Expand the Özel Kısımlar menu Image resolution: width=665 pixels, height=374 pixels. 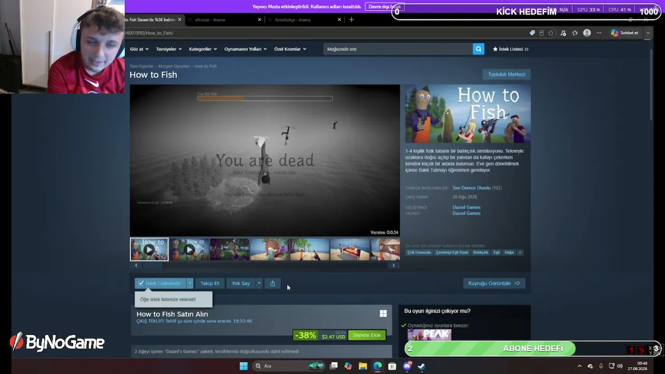pyautogui.click(x=290, y=49)
